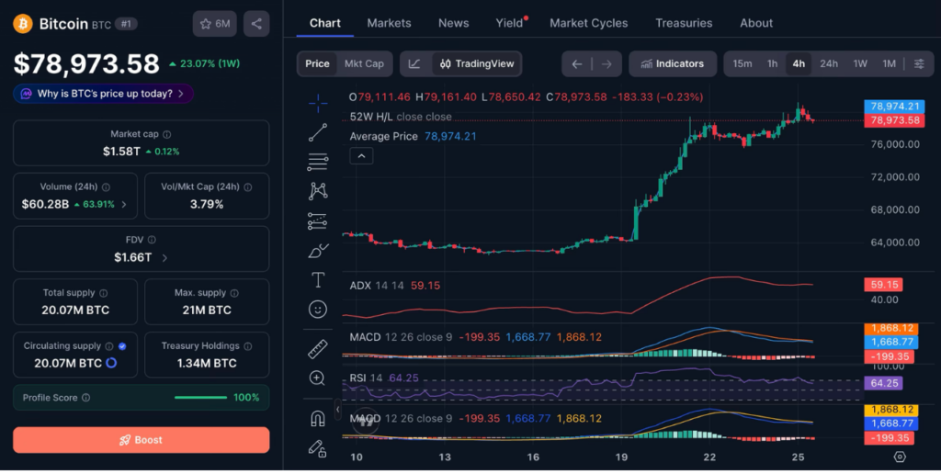Select the pattern drawing tool
Screen dimensions: 941x474
coord(318,191)
